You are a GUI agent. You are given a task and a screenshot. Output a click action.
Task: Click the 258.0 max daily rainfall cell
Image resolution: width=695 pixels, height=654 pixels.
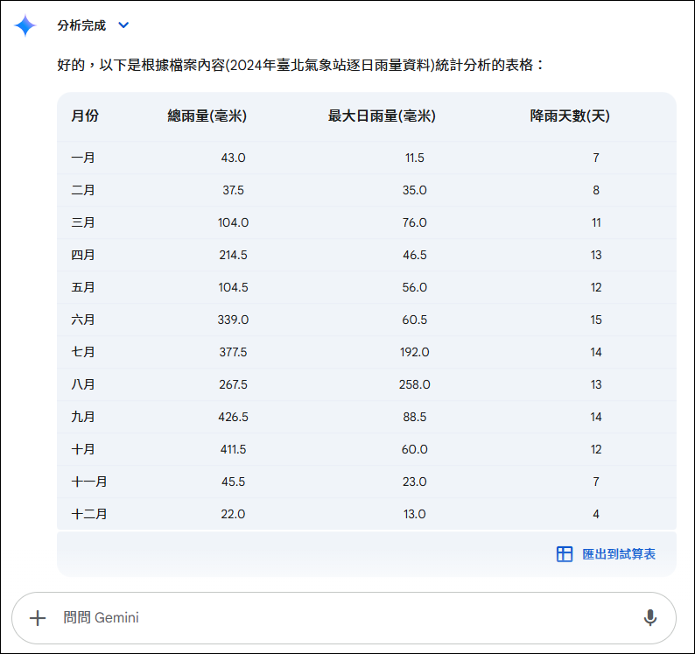[414, 384]
